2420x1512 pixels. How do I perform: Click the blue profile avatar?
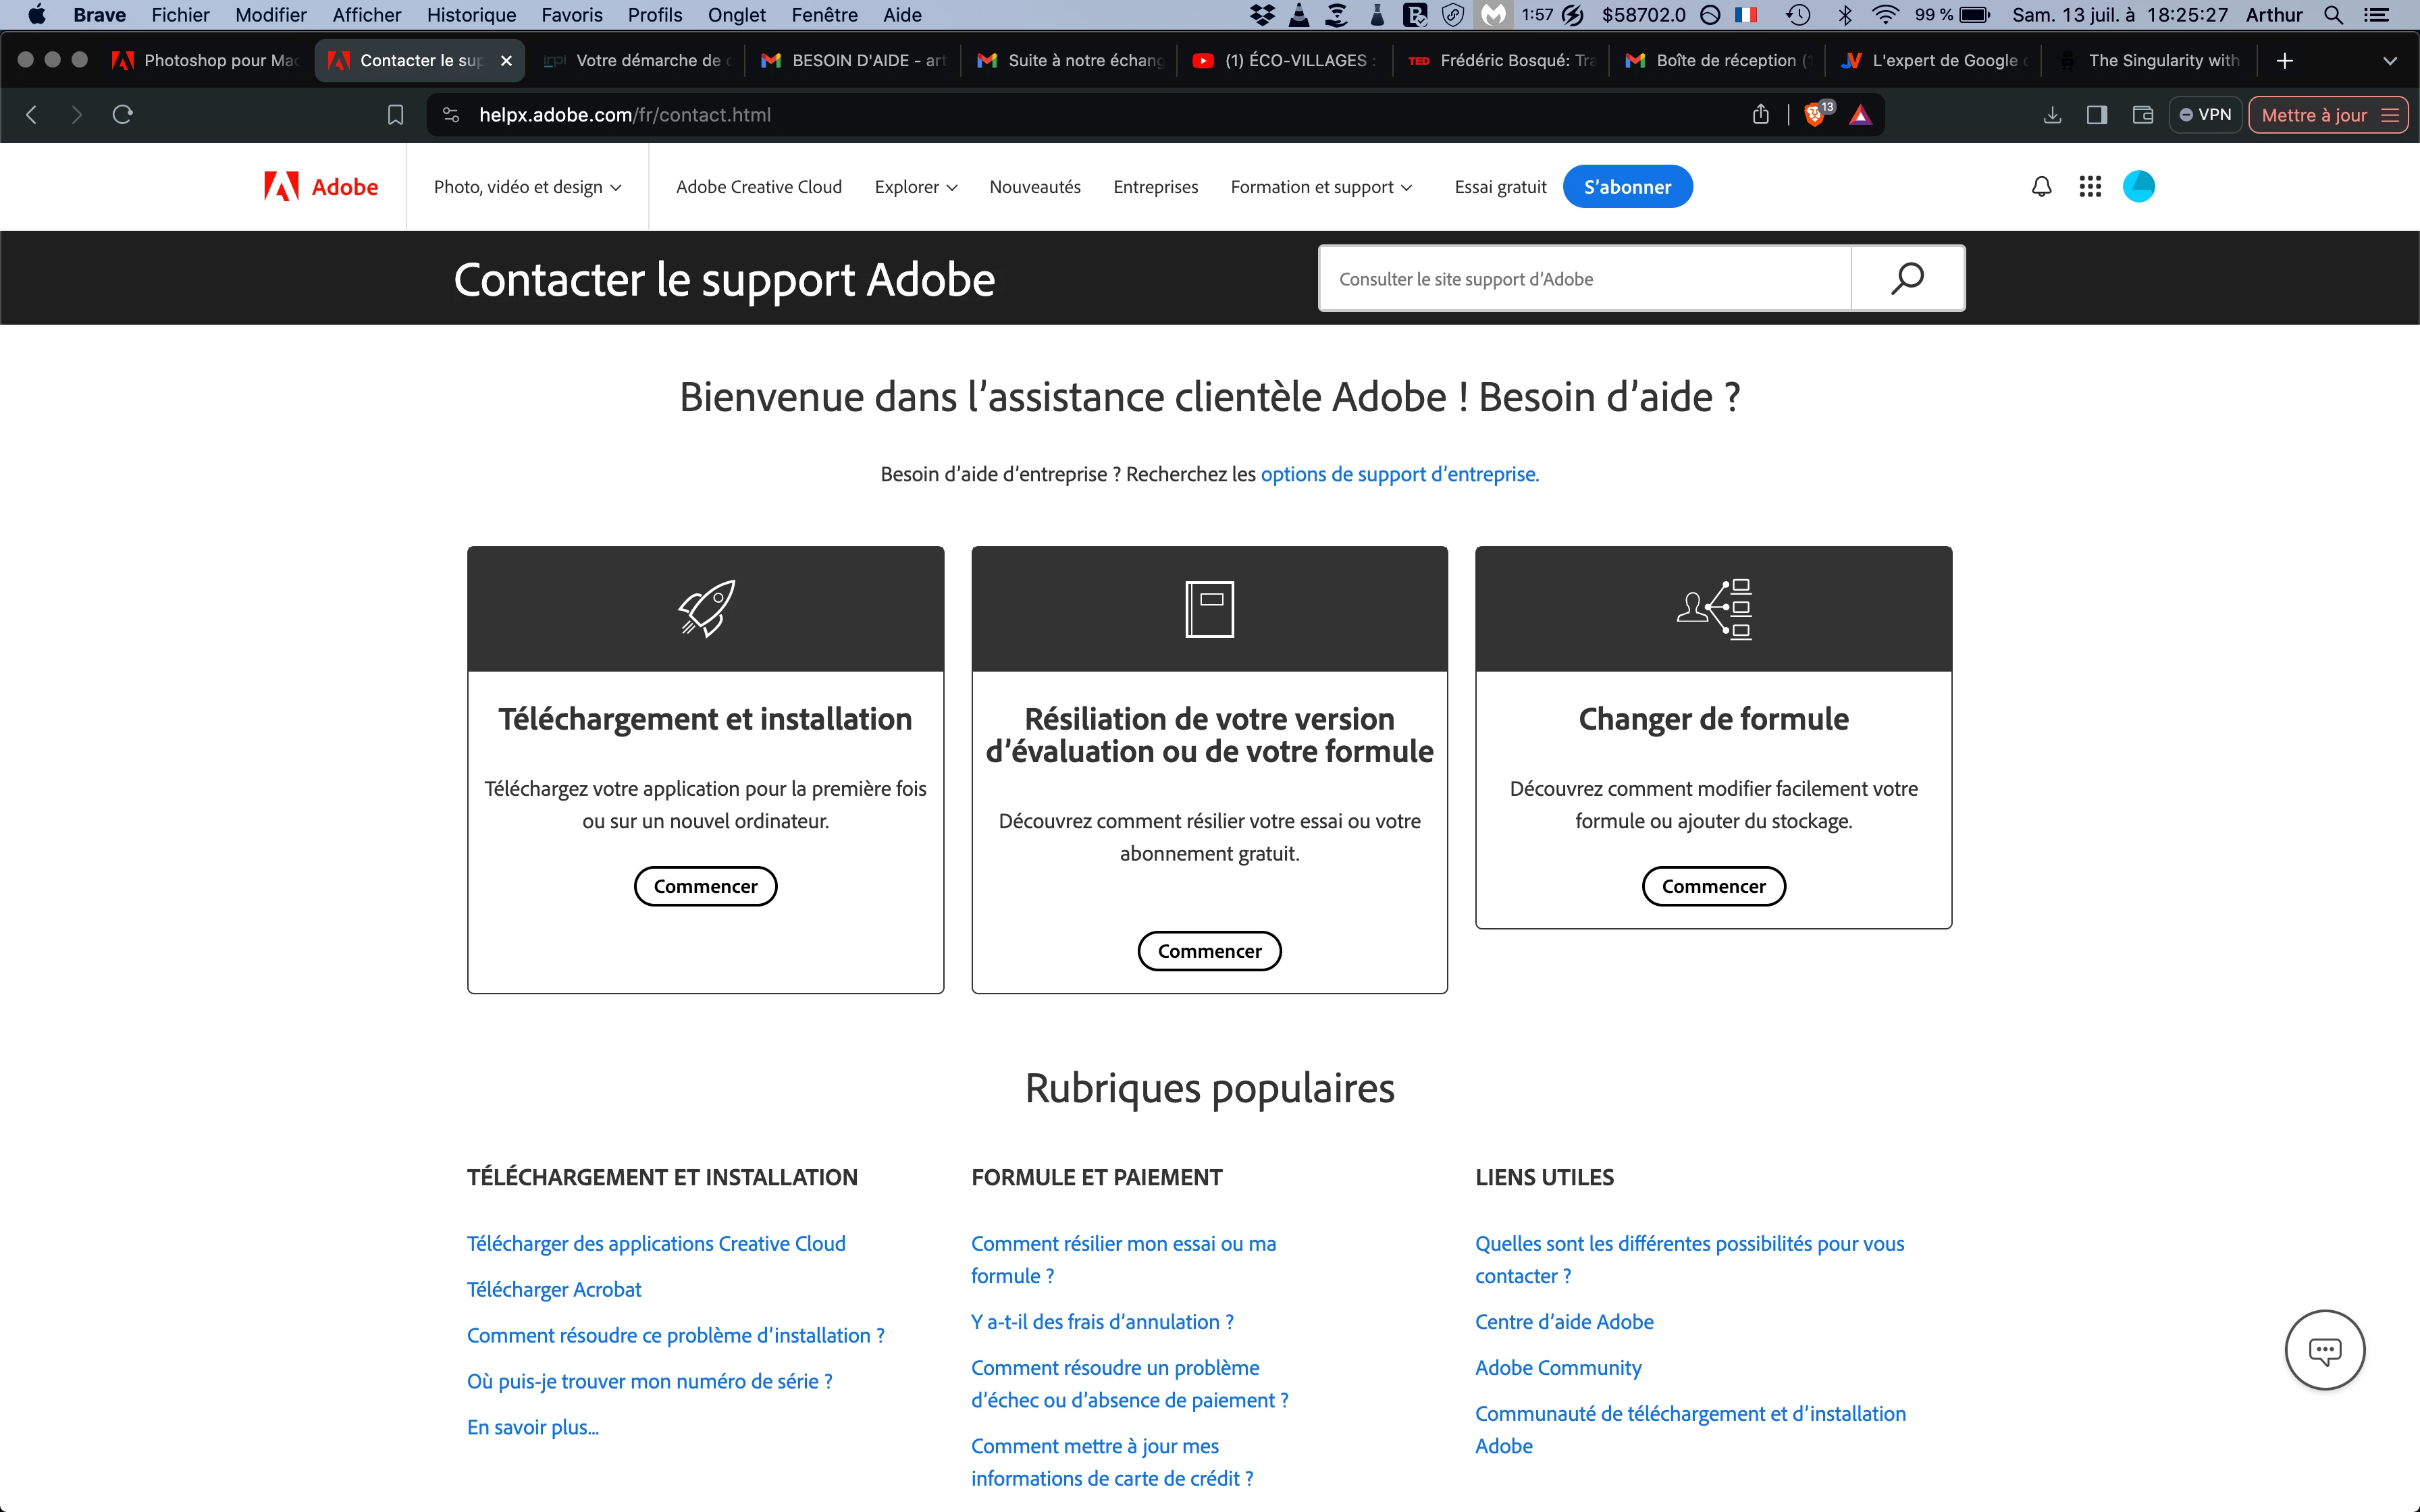(x=2138, y=187)
